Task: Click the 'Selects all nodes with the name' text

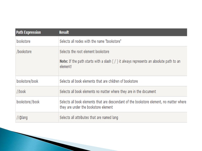Action: [x=82, y=41]
